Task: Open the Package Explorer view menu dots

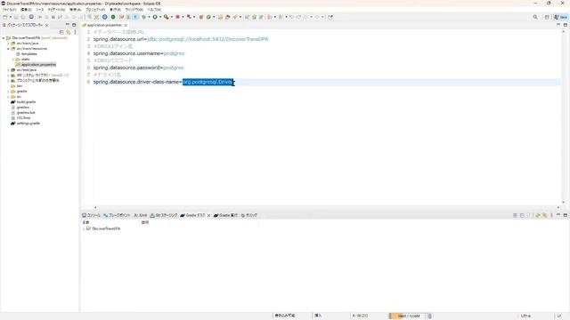Action: (x=75, y=32)
